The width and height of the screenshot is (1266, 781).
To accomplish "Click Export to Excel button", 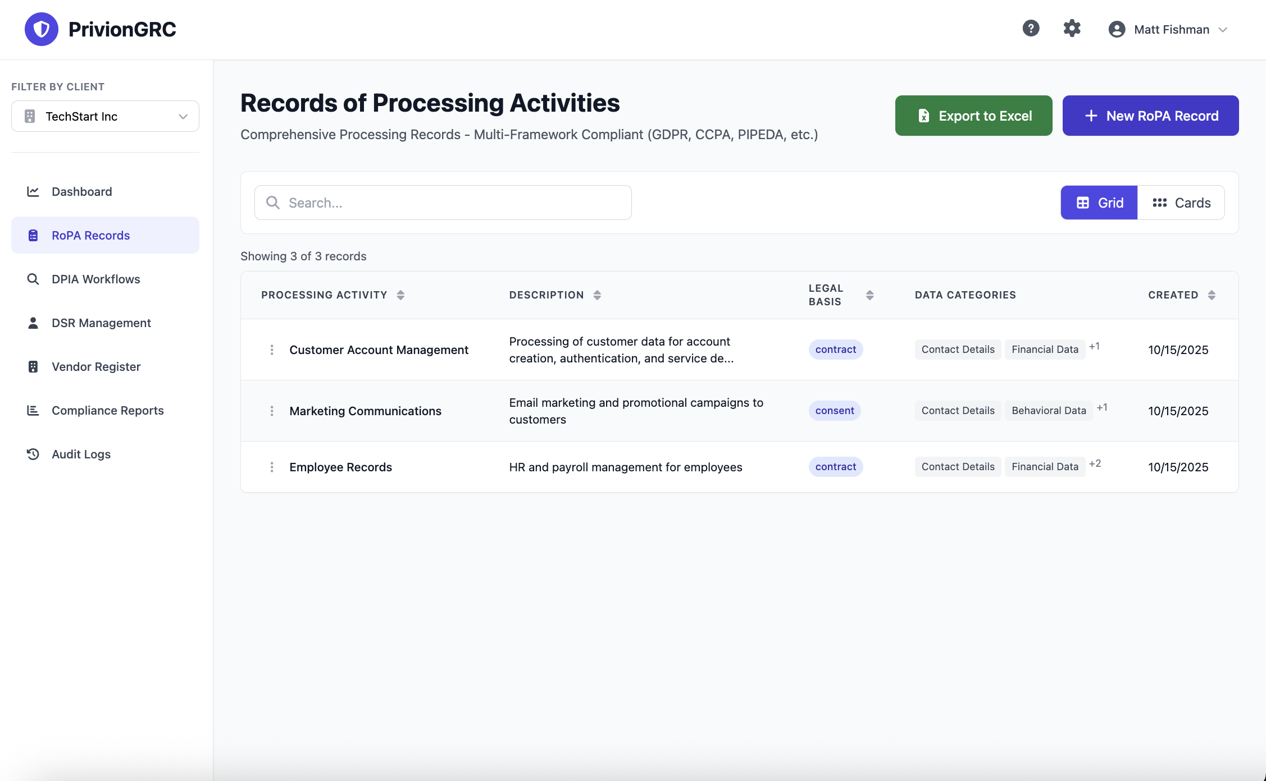I will (973, 116).
